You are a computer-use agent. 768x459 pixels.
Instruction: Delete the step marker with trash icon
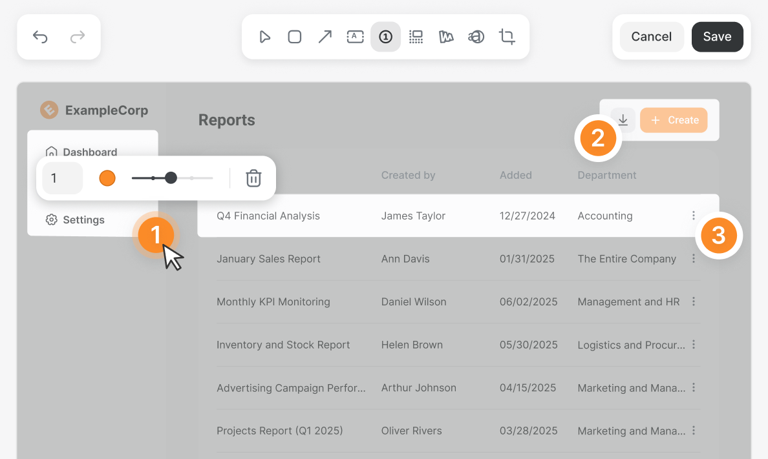253,178
